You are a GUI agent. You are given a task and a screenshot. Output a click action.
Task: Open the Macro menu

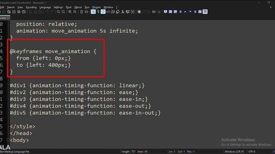click(78, 7)
